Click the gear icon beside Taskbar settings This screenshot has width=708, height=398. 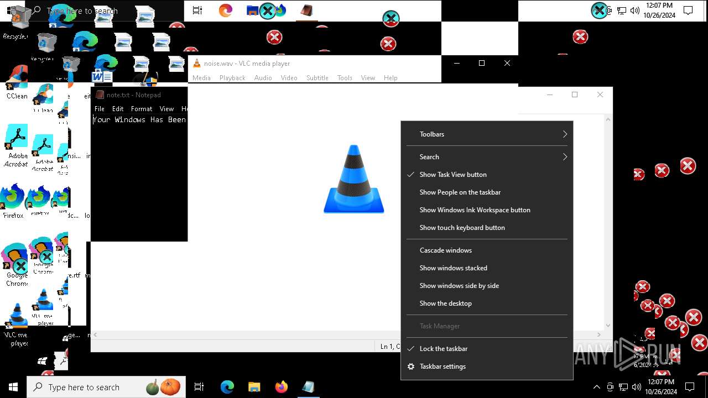pyautogui.click(x=411, y=366)
